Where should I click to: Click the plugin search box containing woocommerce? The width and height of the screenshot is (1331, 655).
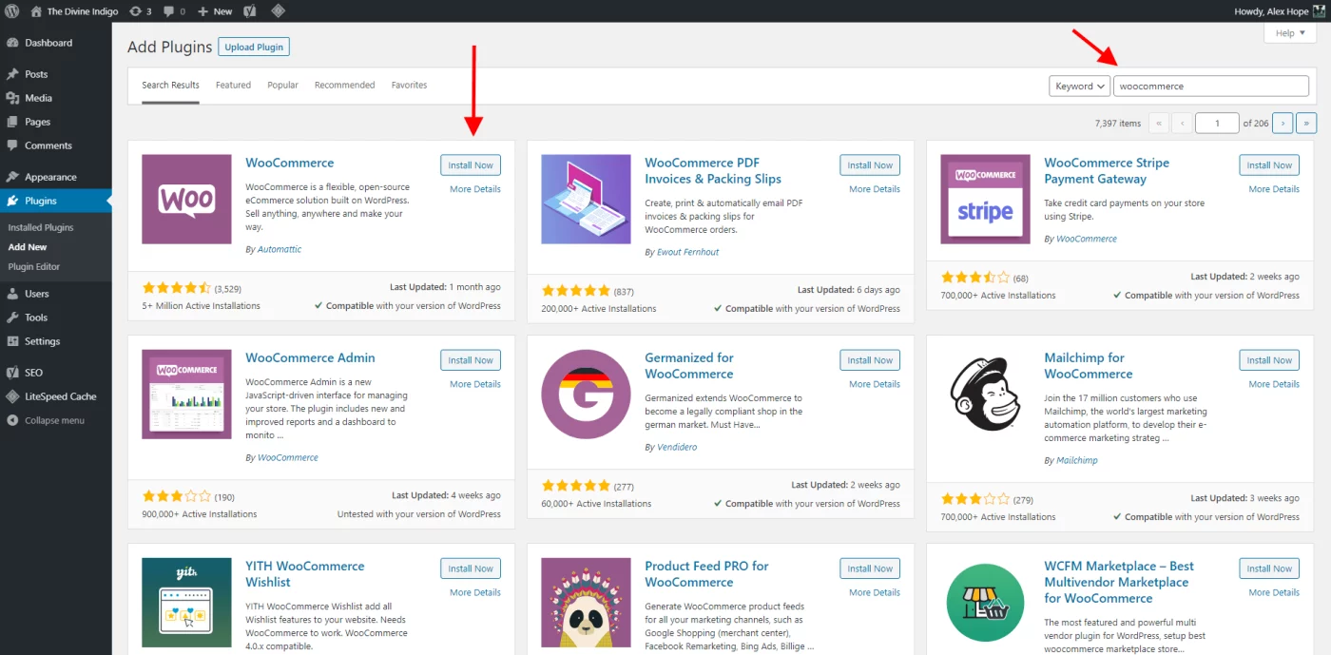click(x=1211, y=86)
